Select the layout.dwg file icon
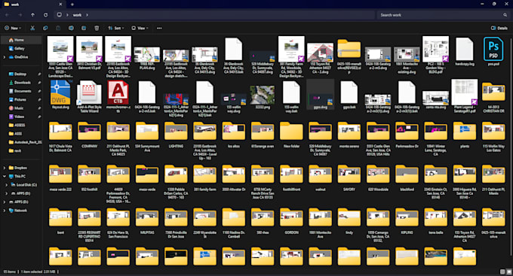The width and height of the screenshot is (513, 276). pos(60,93)
